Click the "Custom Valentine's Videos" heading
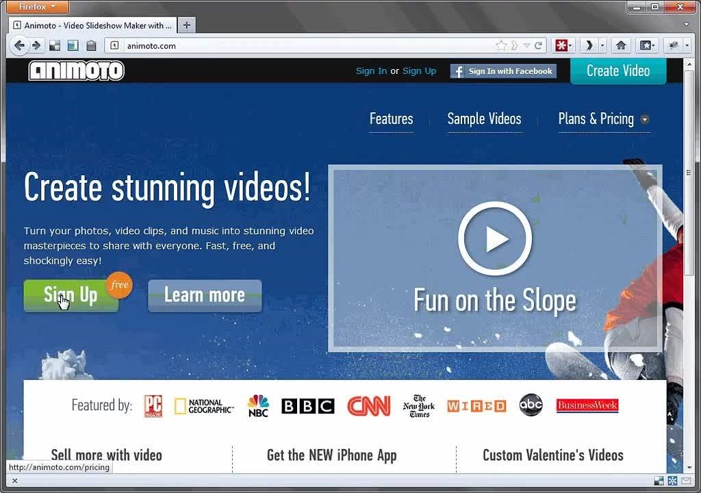Screen dimensions: 701x493 553,455
